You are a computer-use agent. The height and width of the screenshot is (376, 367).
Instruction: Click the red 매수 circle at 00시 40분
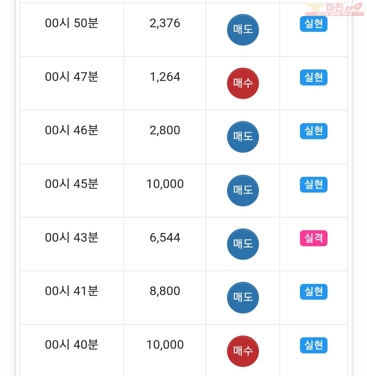[x=243, y=351]
